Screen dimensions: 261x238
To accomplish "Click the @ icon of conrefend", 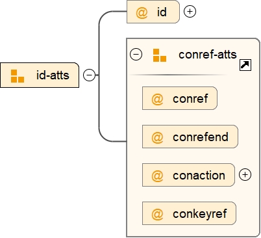I will coord(157,137).
